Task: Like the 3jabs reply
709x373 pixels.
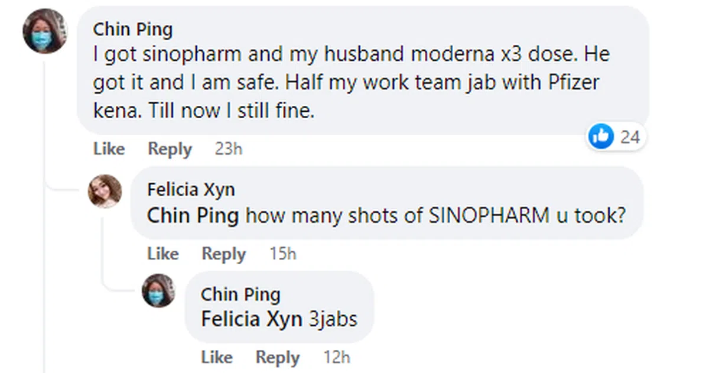Action: click(217, 357)
